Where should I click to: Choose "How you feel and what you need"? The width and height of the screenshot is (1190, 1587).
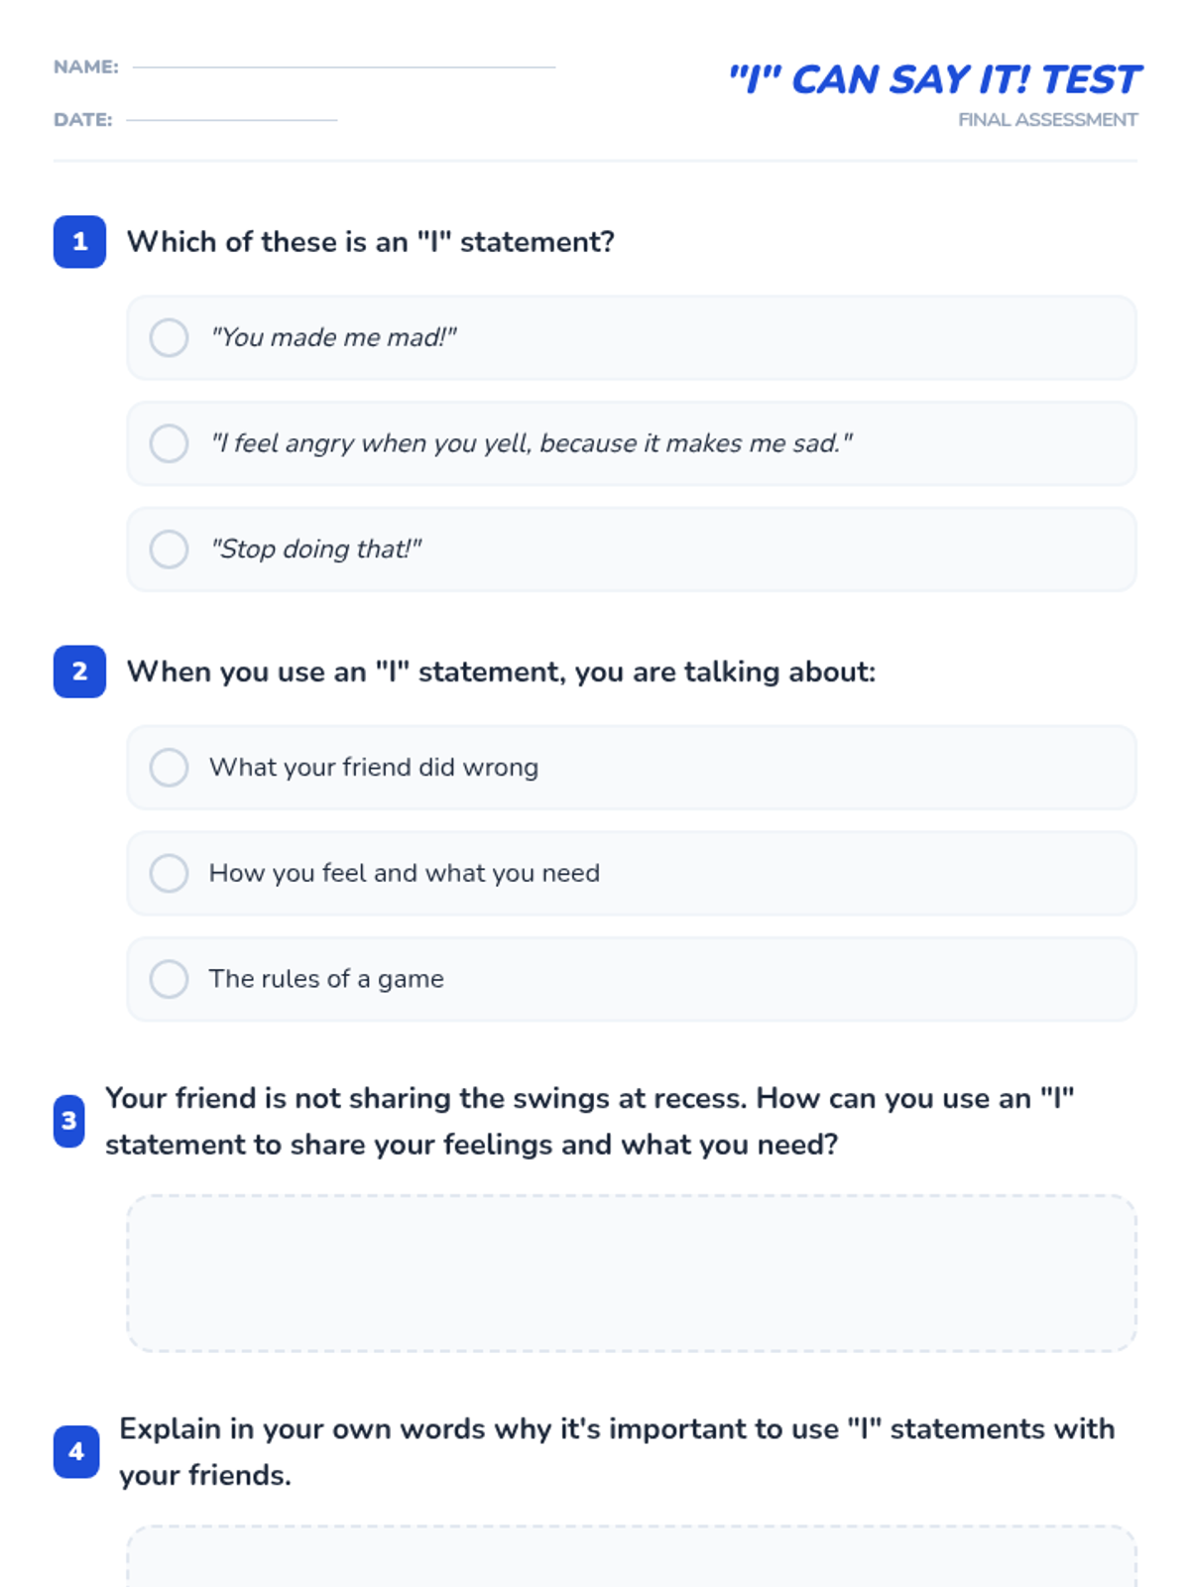pyautogui.click(x=631, y=873)
